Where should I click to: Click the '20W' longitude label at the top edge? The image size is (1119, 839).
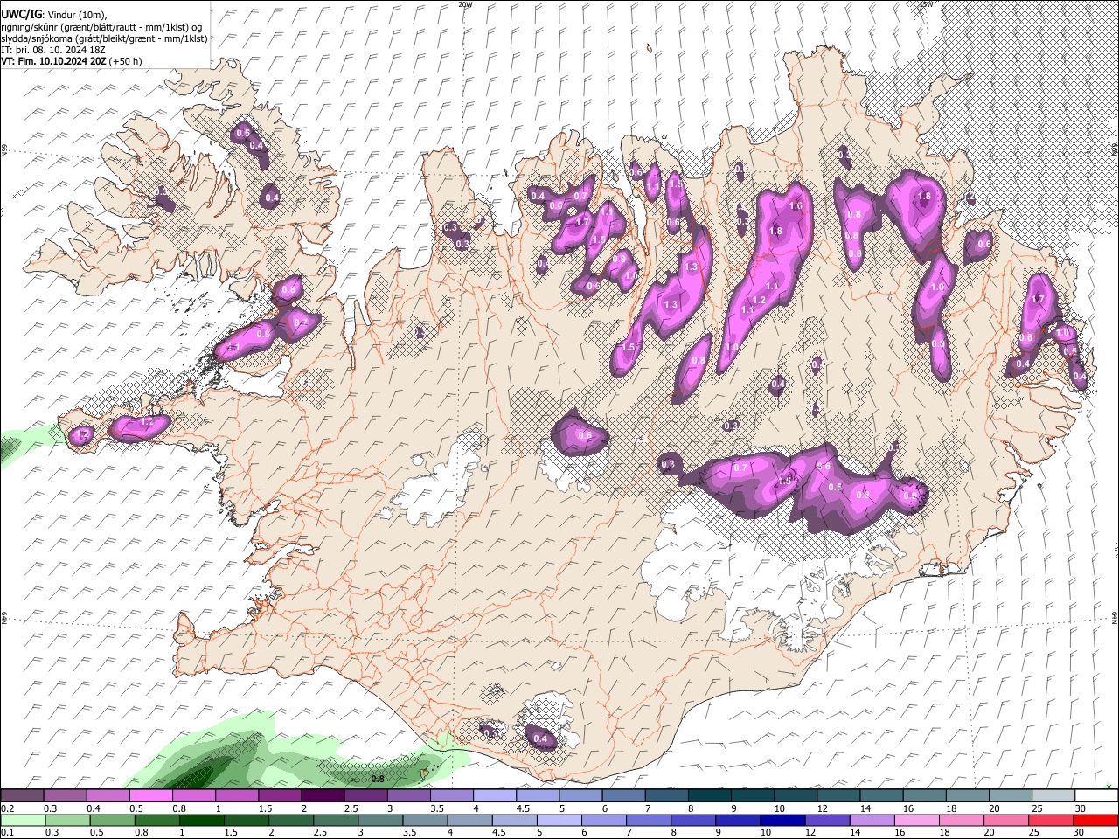tap(465, 4)
